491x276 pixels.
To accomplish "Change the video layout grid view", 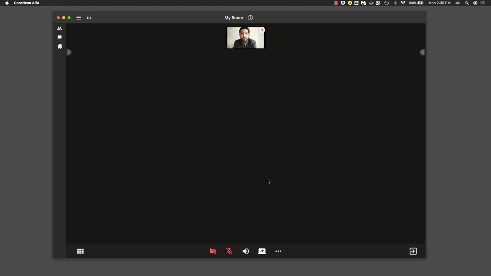I will (x=80, y=251).
